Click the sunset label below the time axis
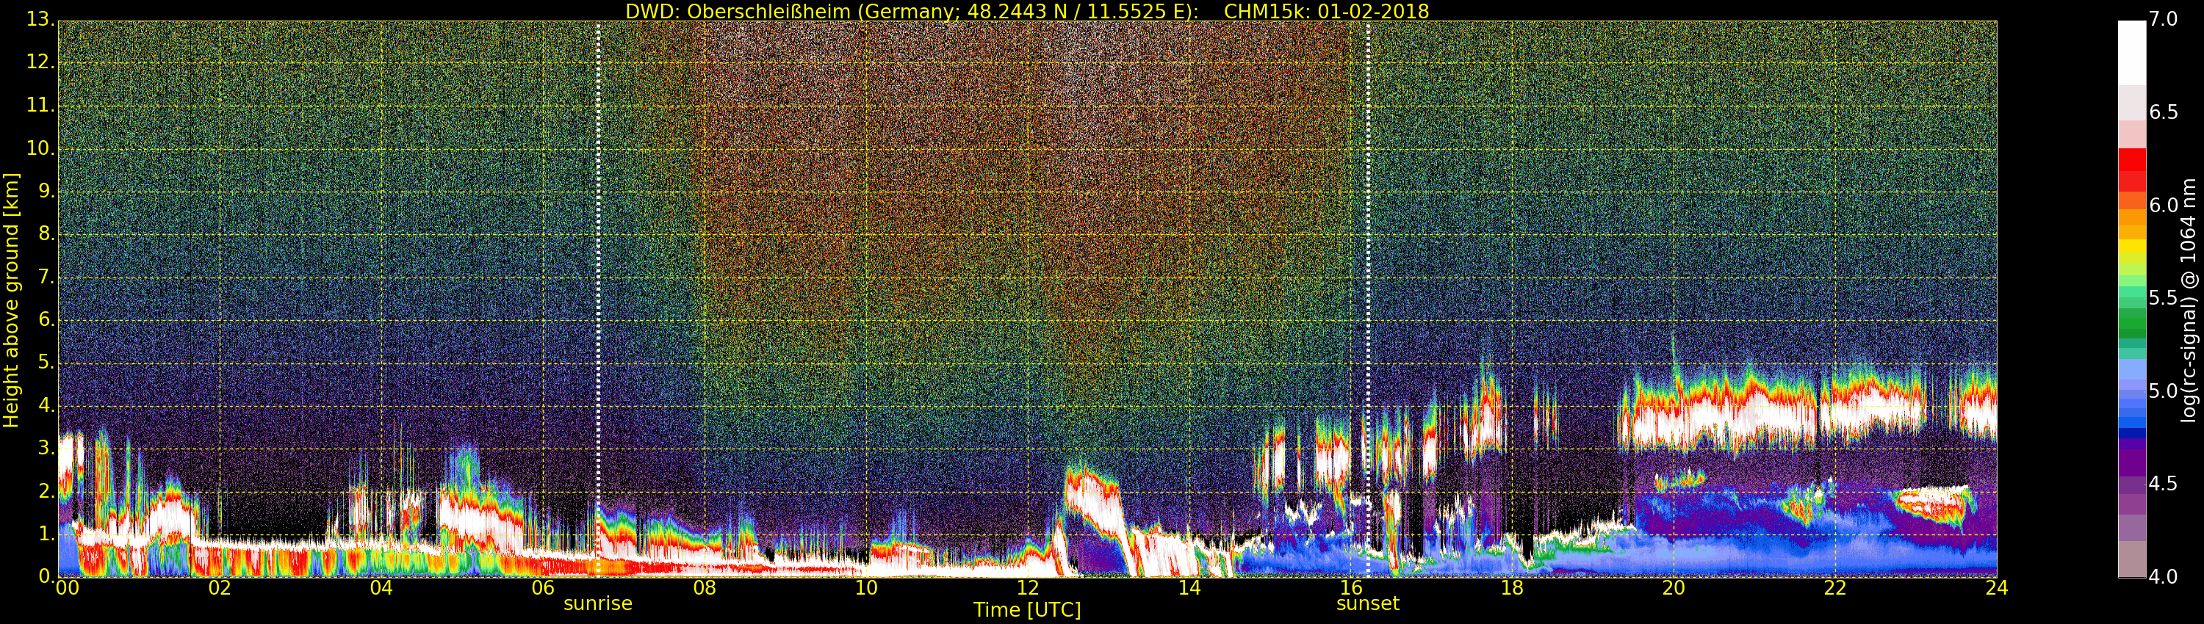The width and height of the screenshot is (2204, 624). click(x=1367, y=603)
